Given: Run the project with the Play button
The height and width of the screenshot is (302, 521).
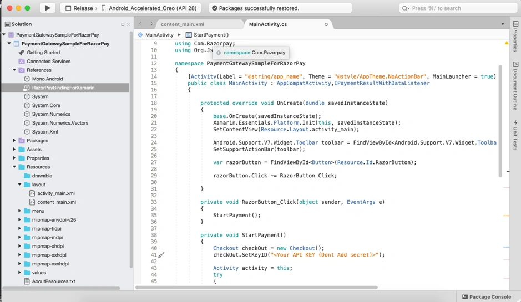Looking at the screenshot, I should click(48, 8).
